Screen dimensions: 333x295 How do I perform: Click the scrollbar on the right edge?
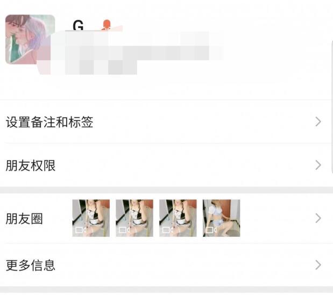click(x=332, y=107)
